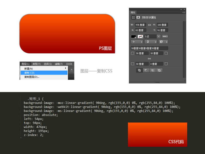Screen dimensions: 205x154
Task: Click the code line z-index: 2;
Action: pos(34,135)
